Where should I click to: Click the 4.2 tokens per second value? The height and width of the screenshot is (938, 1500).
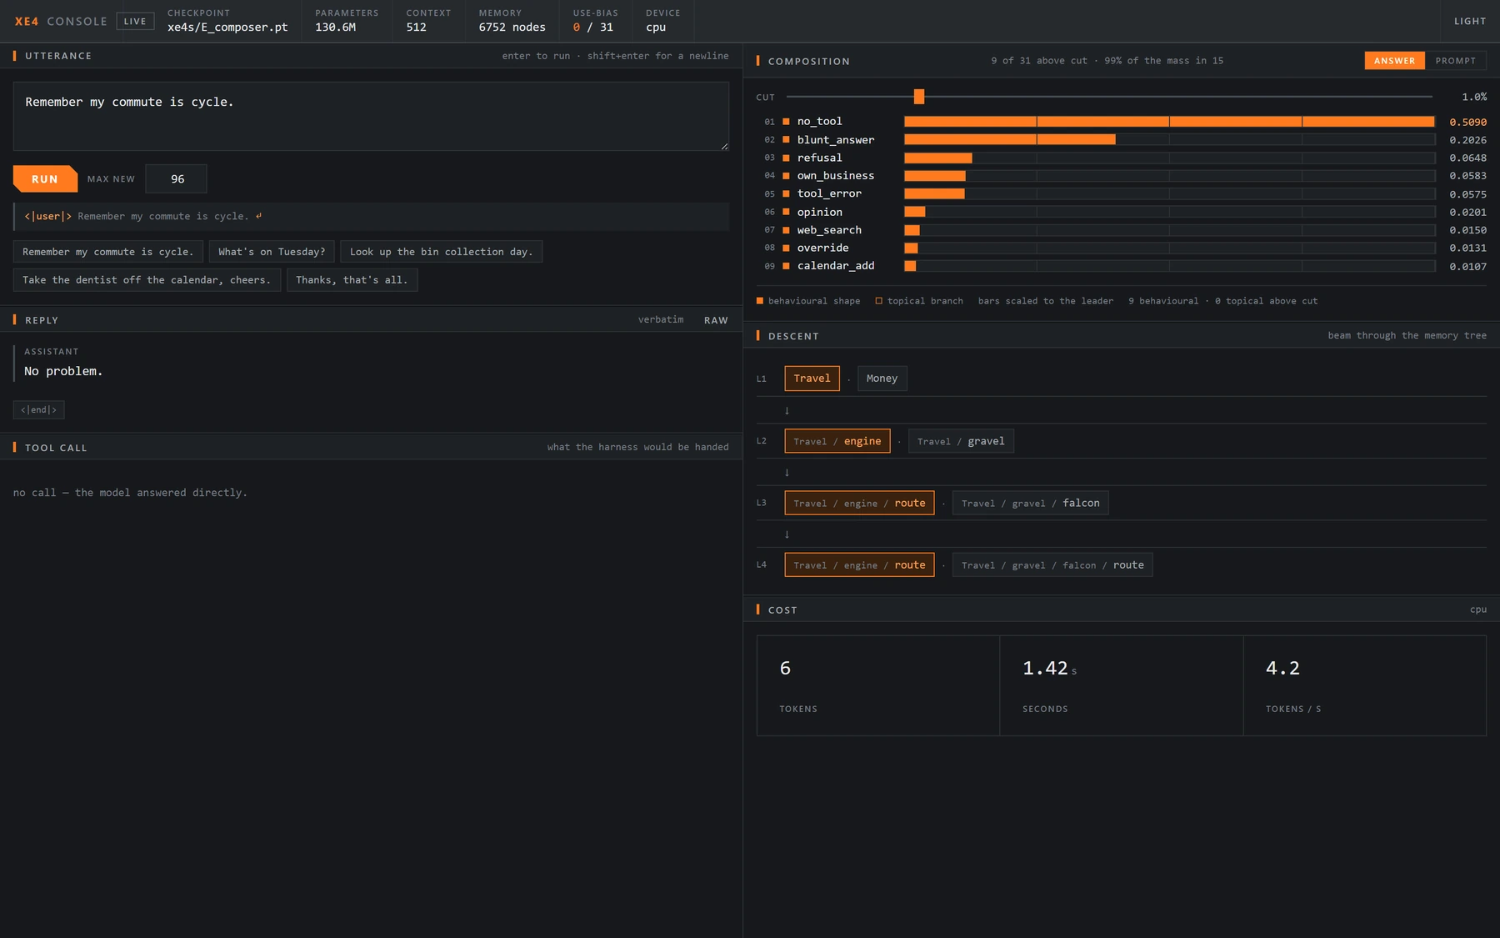tap(1282, 668)
